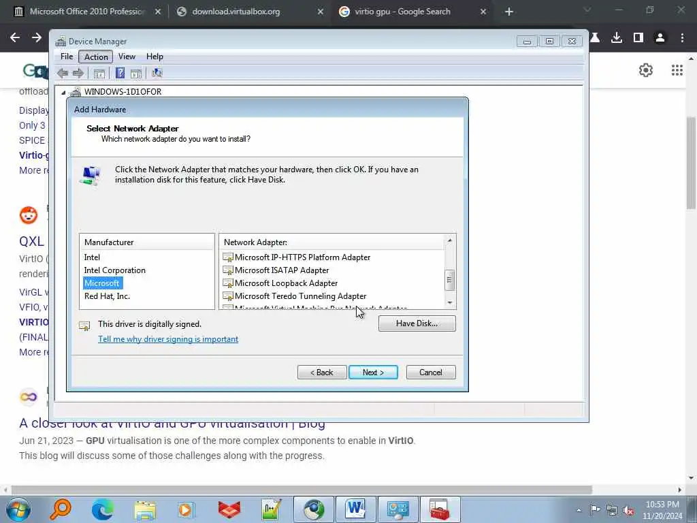The height and width of the screenshot is (523, 697).
Task: Launch Microsoft Edge from taskbar
Action: tap(103, 509)
